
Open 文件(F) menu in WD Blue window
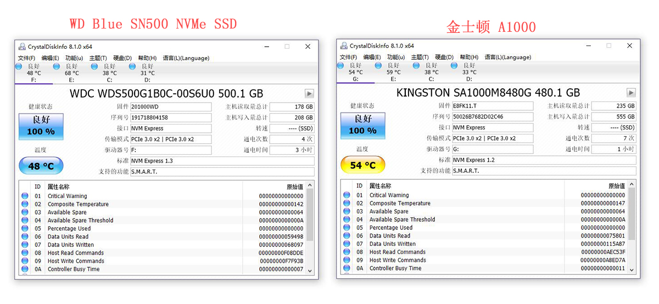click(26, 58)
